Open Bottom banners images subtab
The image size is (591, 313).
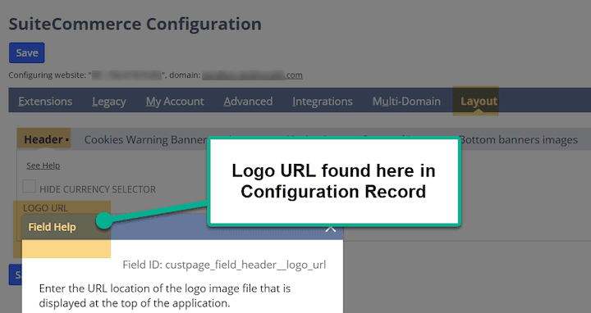click(x=519, y=139)
